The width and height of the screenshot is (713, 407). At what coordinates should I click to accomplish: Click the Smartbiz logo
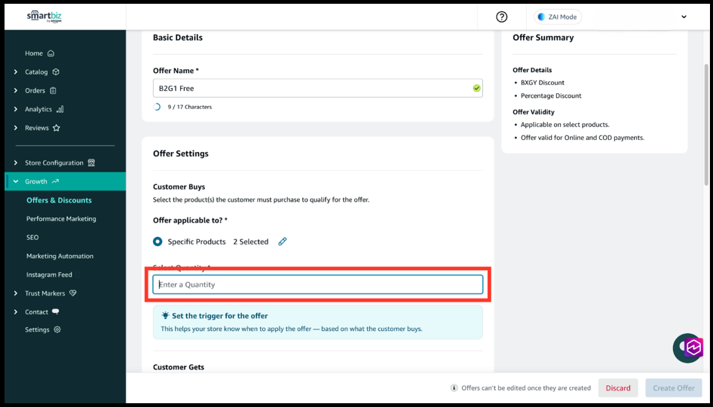(x=44, y=17)
